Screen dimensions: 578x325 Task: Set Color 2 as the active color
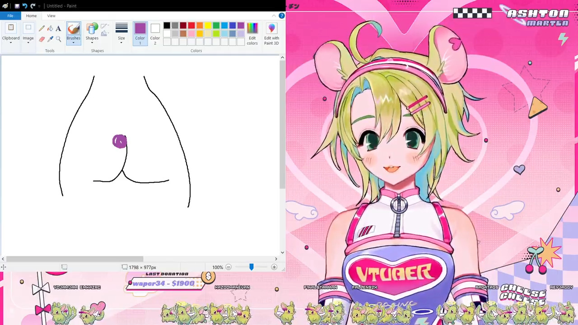(155, 34)
